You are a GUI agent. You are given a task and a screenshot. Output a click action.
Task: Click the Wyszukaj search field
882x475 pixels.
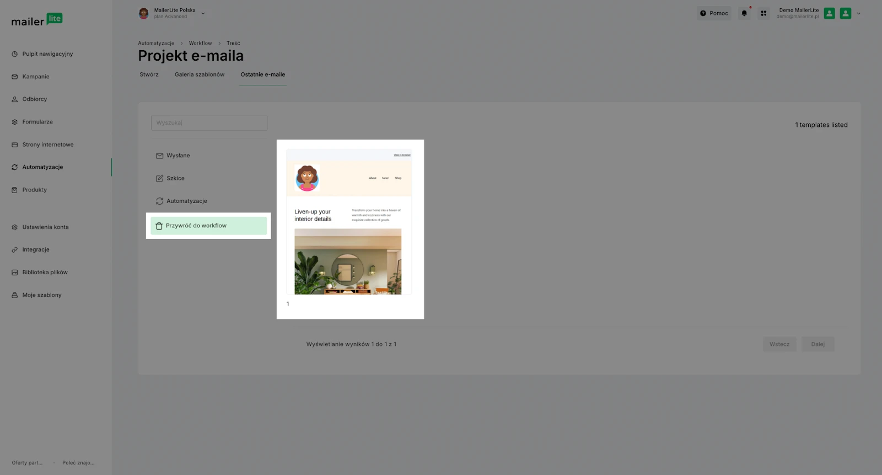209,122
